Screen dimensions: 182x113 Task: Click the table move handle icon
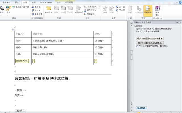point(13,30)
